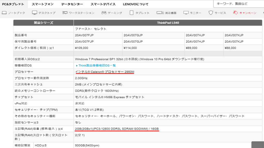
Task: Click the gaming controller icon
Action: click(104, 13)
